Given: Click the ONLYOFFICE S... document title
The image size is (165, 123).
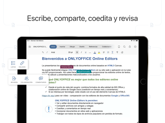Looking at the screenshot, I should [40, 47].
